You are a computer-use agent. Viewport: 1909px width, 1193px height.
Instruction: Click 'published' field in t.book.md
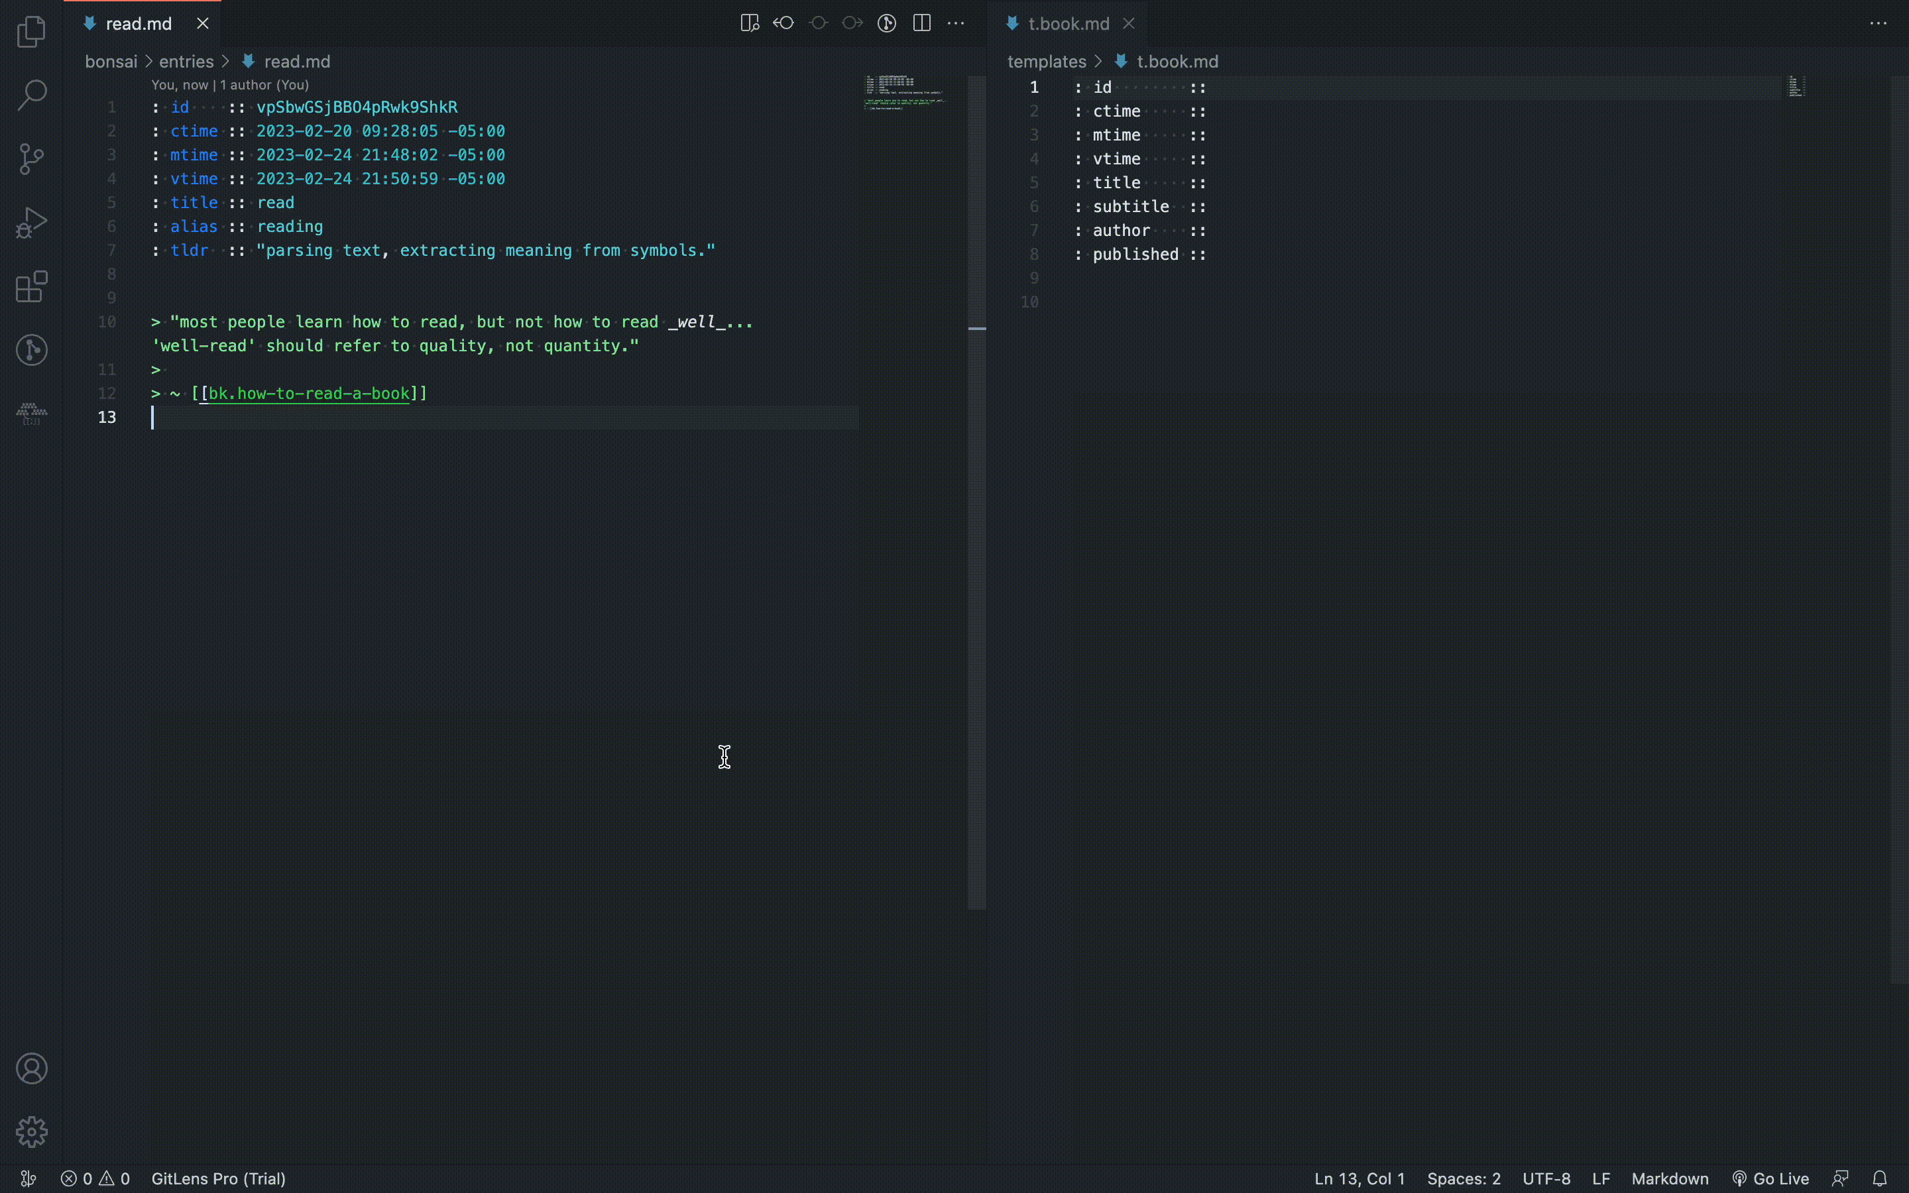click(x=1135, y=254)
